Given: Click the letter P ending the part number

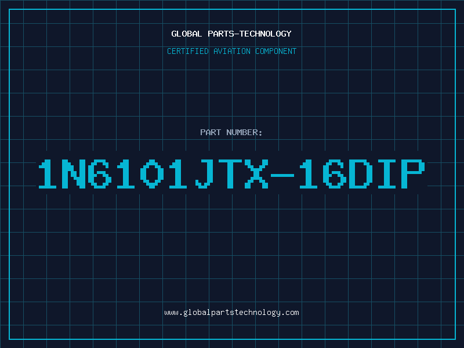Looking at the screenshot, I should 413,173.
